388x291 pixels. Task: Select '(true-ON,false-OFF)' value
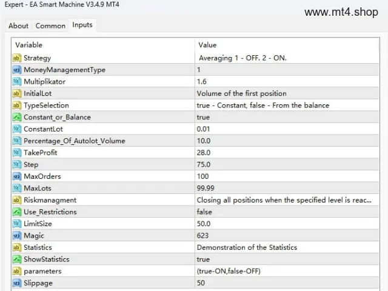tap(229, 271)
